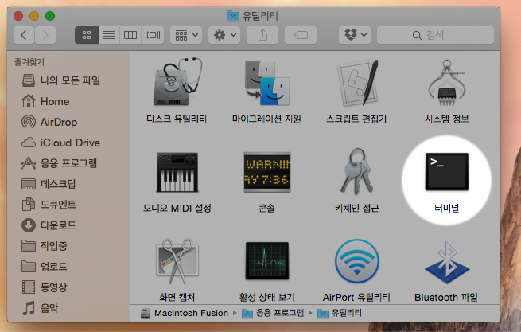The width and height of the screenshot is (521, 332).
Task: Click the 검색 search field
Action: [435, 35]
